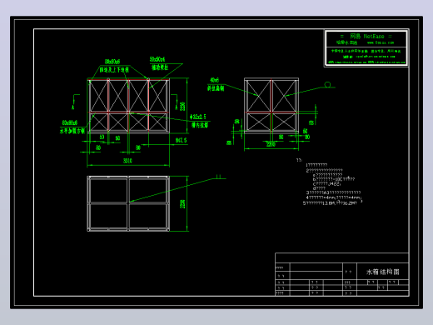Pick the "φ32x2.5" pipe label
Viewport: 433px width, 325px height.
(198, 117)
